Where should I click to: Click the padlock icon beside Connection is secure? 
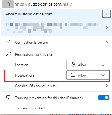(x=9, y=42)
